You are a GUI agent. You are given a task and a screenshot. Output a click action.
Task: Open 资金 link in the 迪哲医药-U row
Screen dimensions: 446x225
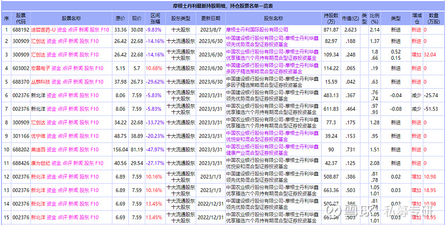coord(61,30)
